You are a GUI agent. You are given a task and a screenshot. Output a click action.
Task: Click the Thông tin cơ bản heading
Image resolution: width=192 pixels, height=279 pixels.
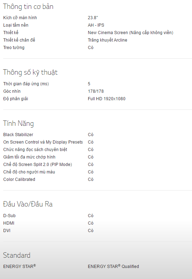coord(28,7)
